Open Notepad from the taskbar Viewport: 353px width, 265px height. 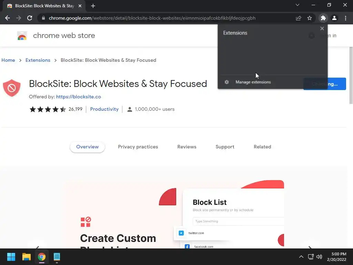(x=57, y=257)
